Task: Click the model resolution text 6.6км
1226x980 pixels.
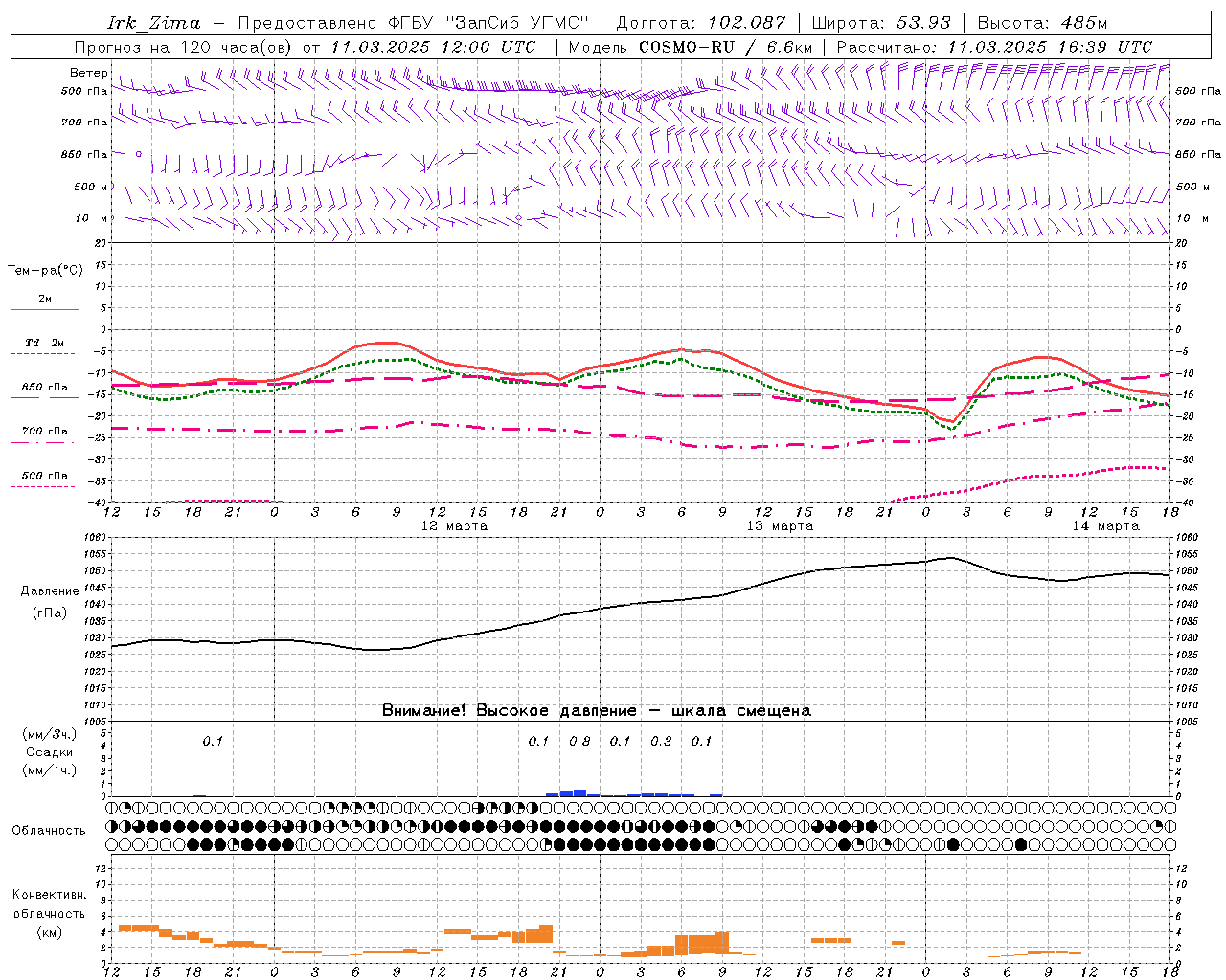Action: coord(789,46)
